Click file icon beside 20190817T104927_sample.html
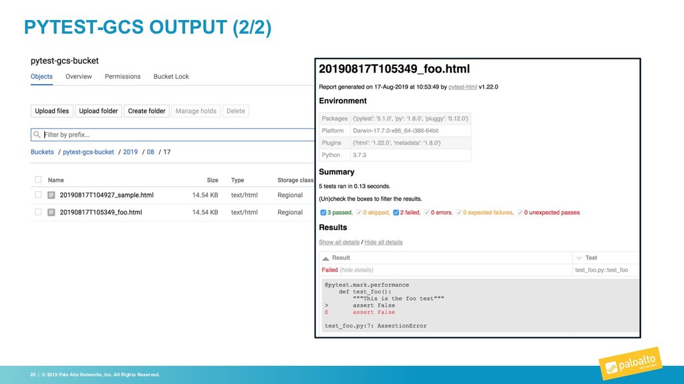This screenshot has height=384, width=684. click(x=51, y=195)
